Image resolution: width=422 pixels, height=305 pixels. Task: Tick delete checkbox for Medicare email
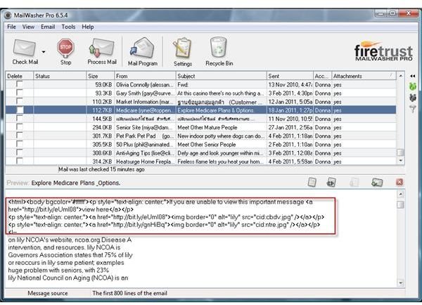point(20,110)
